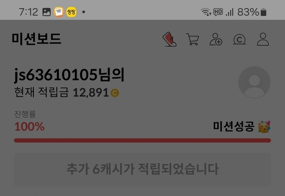Tap the yellow 씽씽 notification icon

(x=71, y=12)
